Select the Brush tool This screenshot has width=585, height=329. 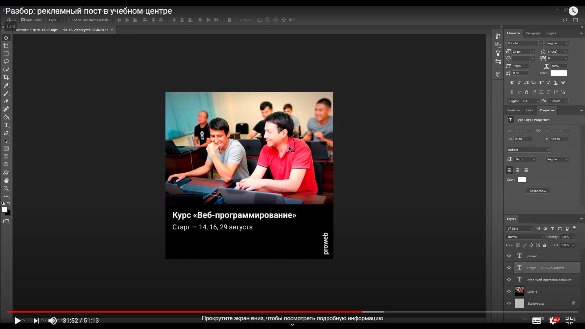click(x=6, y=94)
